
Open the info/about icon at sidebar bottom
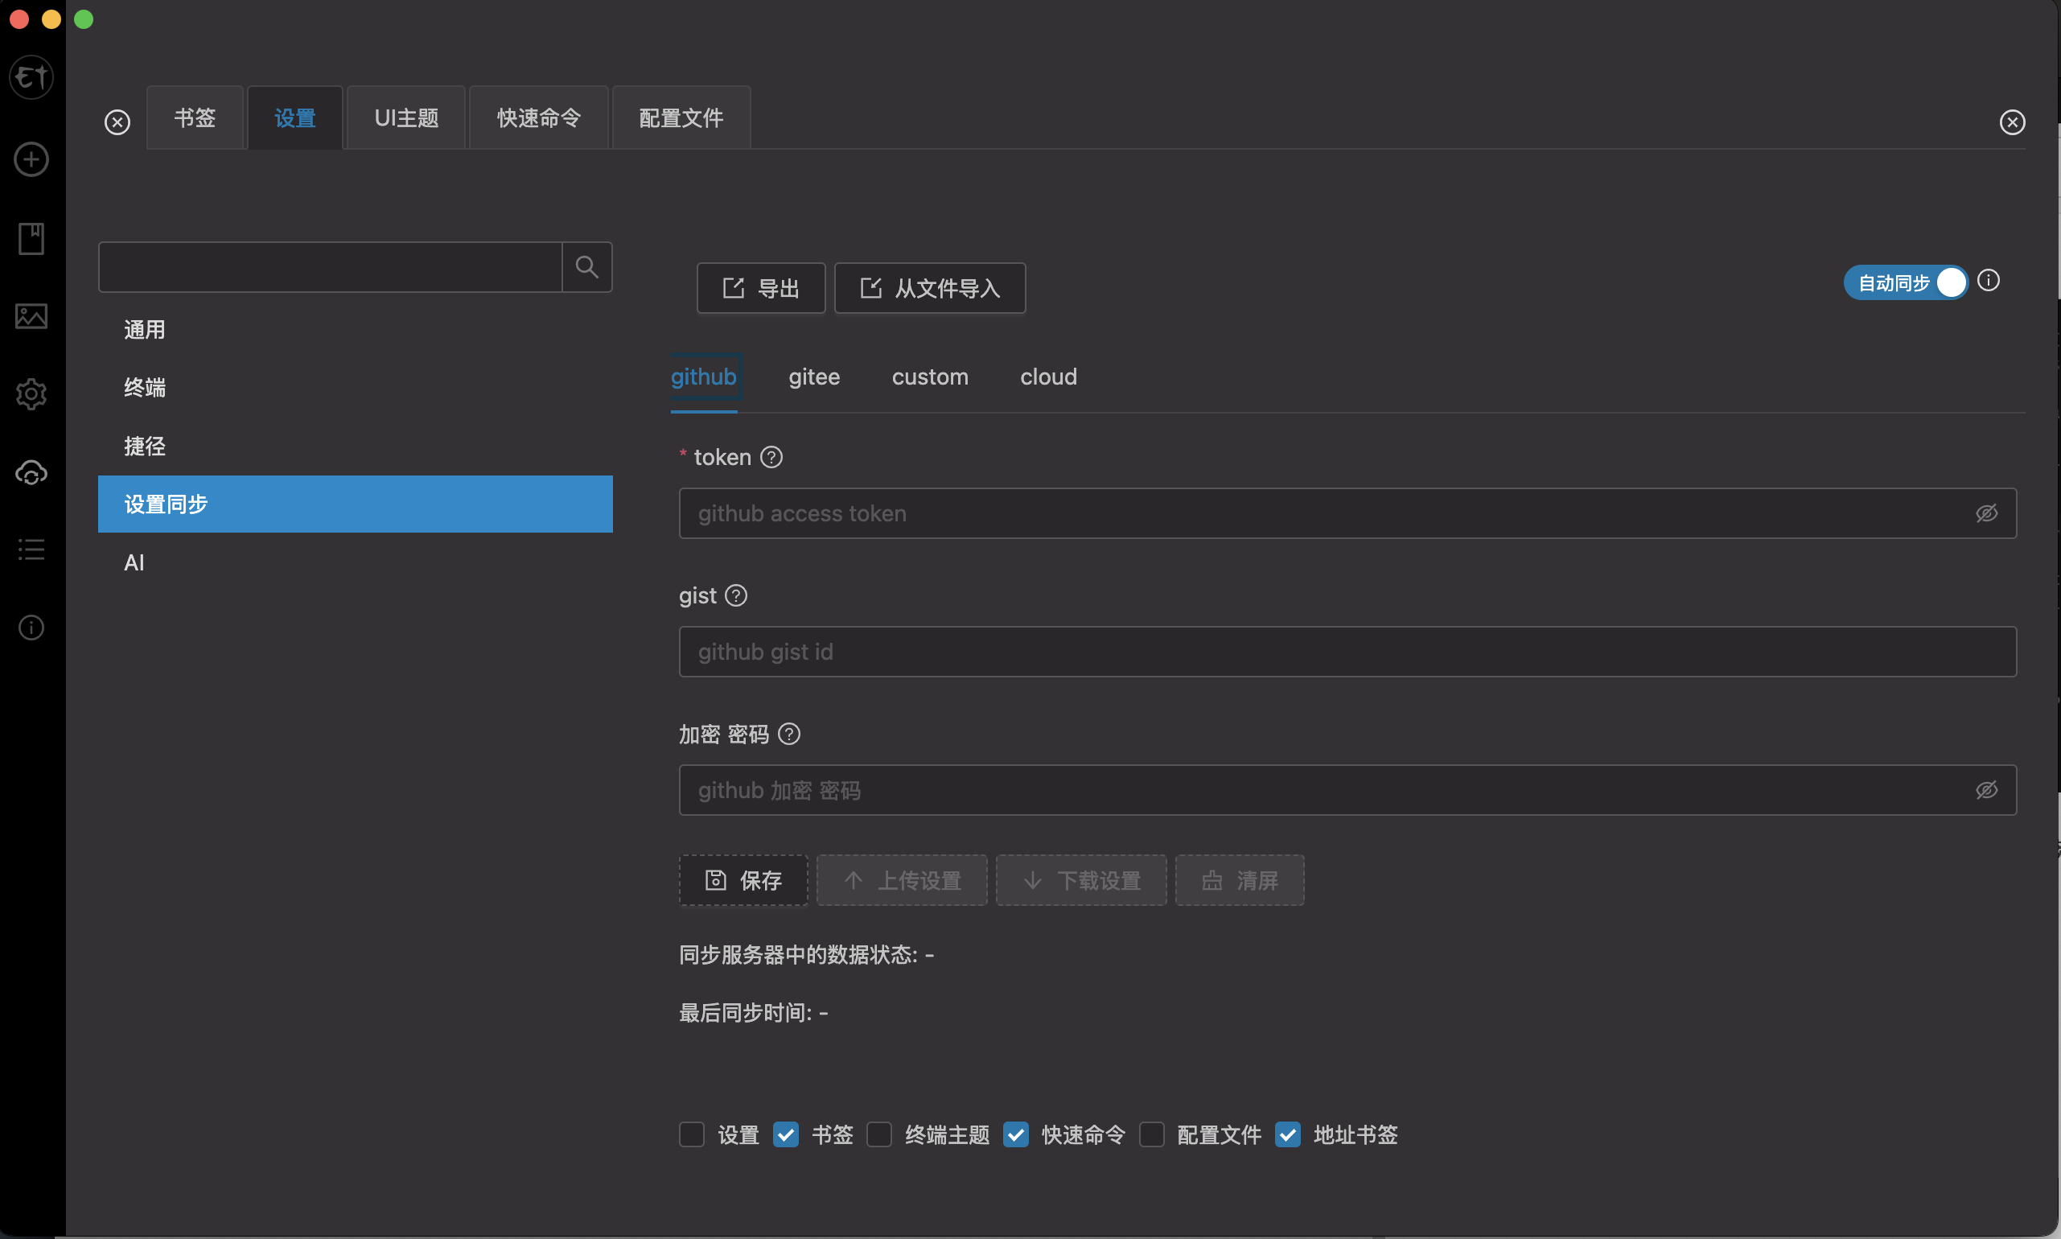coord(31,627)
